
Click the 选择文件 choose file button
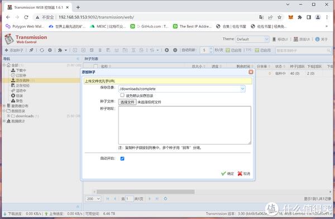(x=127, y=102)
